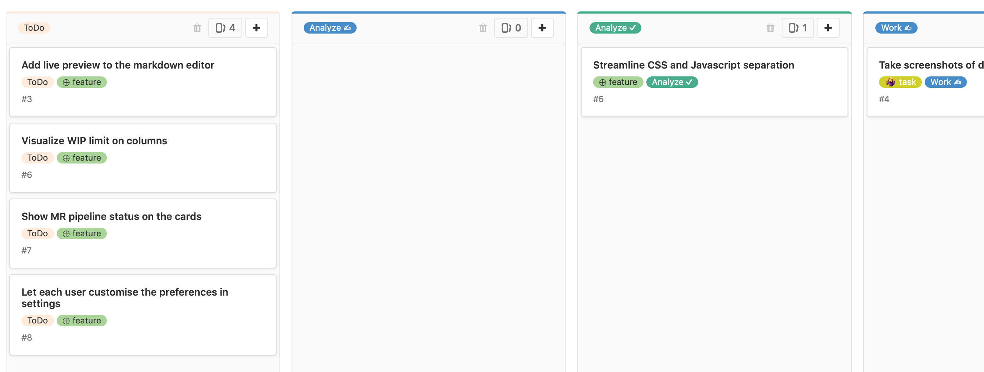The height and width of the screenshot is (372, 984).
Task: Click the card count badge showing 4
Action: [x=225, y=27]
